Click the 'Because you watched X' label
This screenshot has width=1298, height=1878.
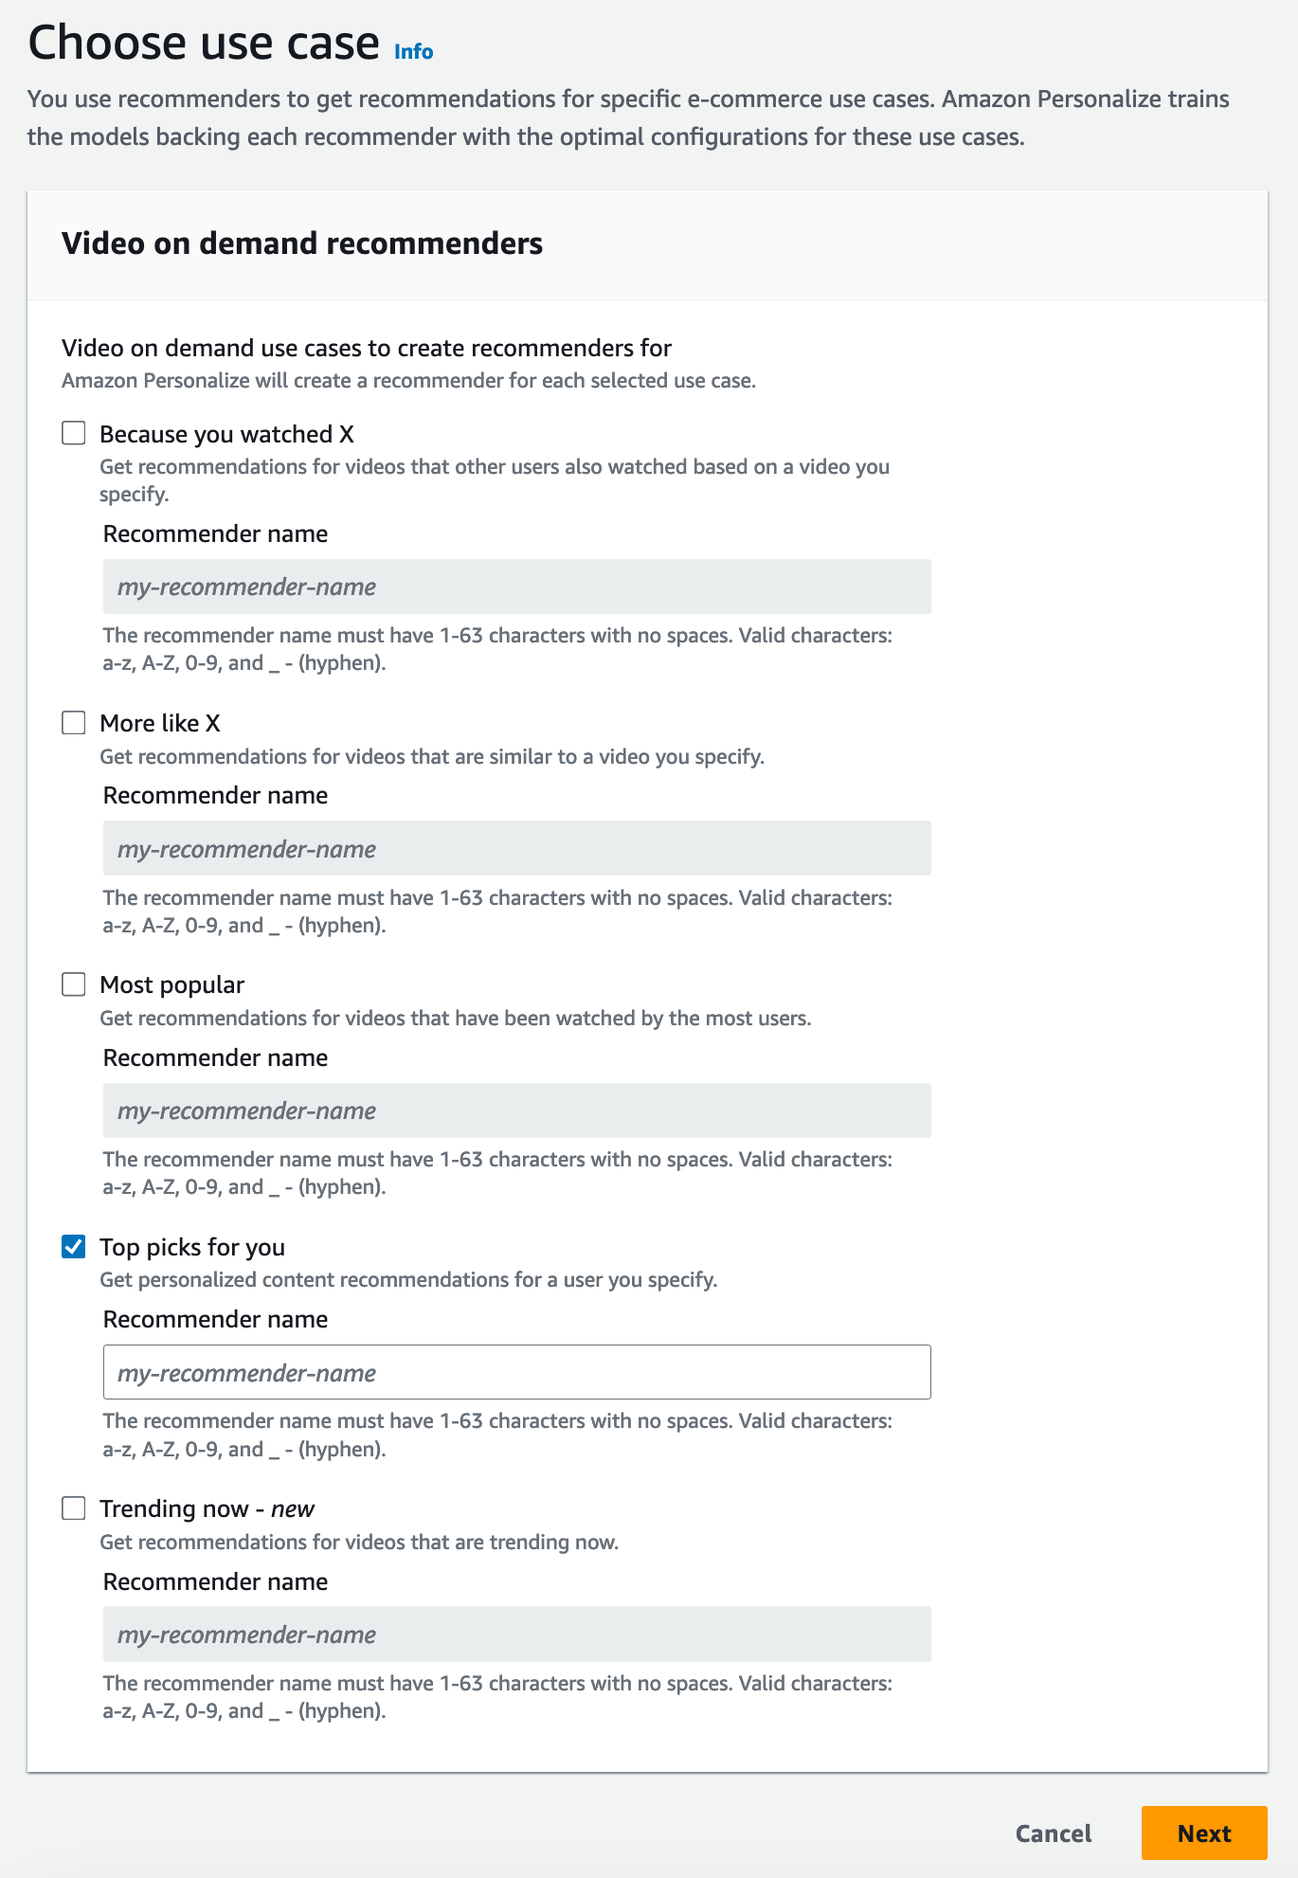227,433
